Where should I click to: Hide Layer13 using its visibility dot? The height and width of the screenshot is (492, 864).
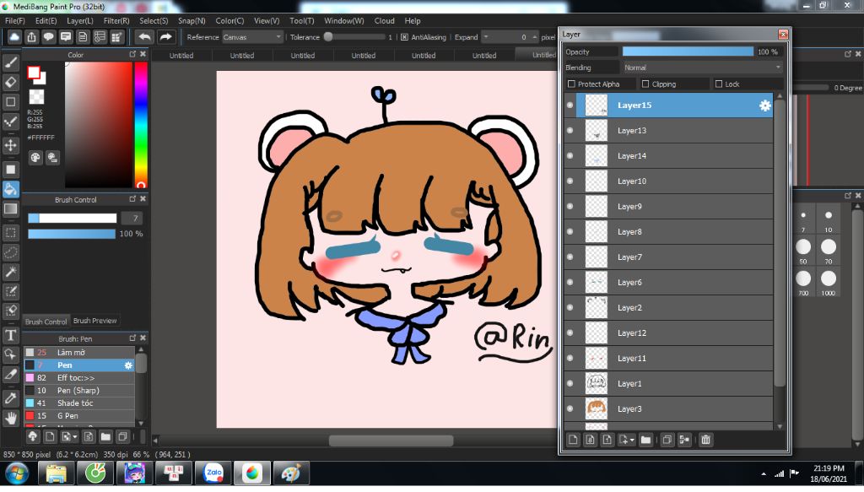(x=570, y=131)
